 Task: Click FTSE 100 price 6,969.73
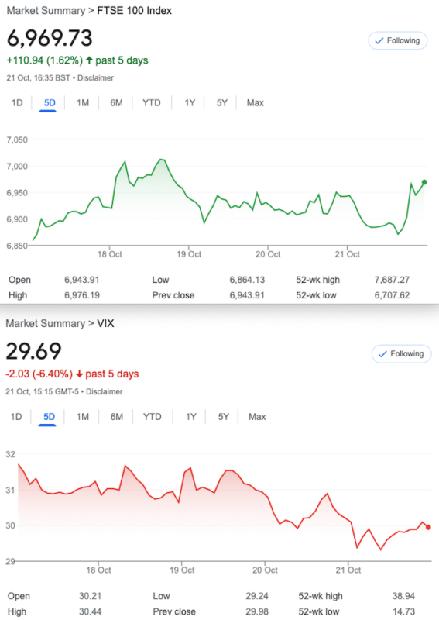click(x=50, y=38)
